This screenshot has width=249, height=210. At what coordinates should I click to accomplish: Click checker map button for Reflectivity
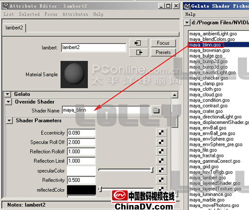coord(161,180)
